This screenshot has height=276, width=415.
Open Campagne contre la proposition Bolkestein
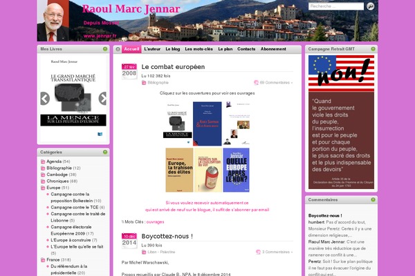point(72,197)
